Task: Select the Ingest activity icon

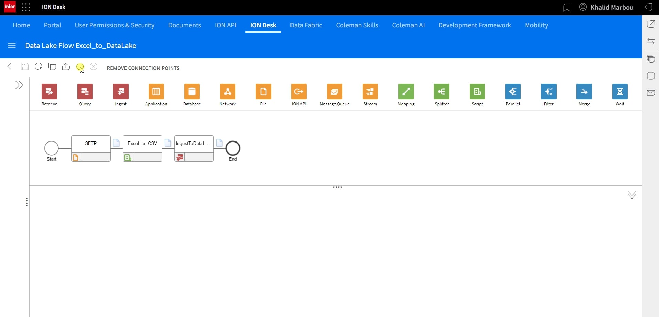Action: (x=121, y=92)
